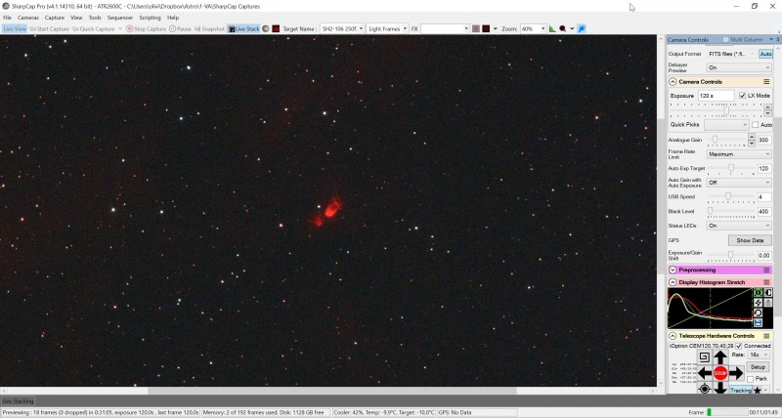The width and height of the screenshot is (782, 418).
Task: Click the blue wrench icon in toolbar
Action: click(x=582, y=29)
